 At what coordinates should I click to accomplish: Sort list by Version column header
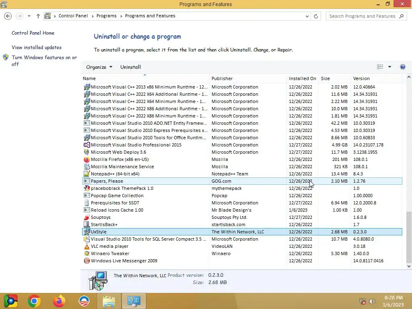coord(376,78)
